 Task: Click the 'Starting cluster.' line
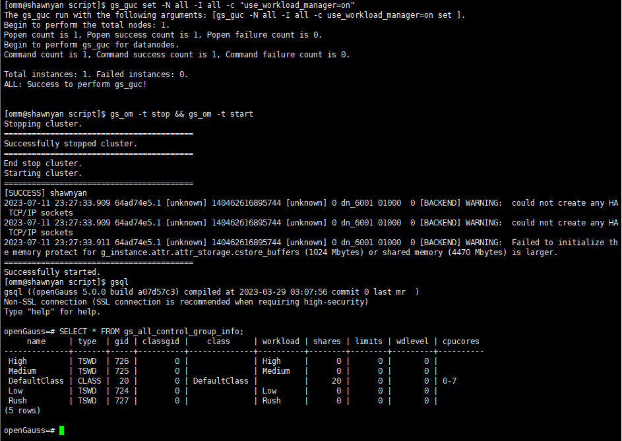click(x=43, y=173)
